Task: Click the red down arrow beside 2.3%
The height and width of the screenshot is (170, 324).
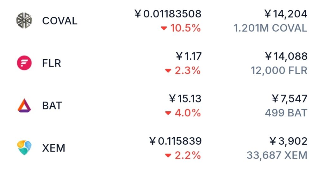Action: pos(168,71)
